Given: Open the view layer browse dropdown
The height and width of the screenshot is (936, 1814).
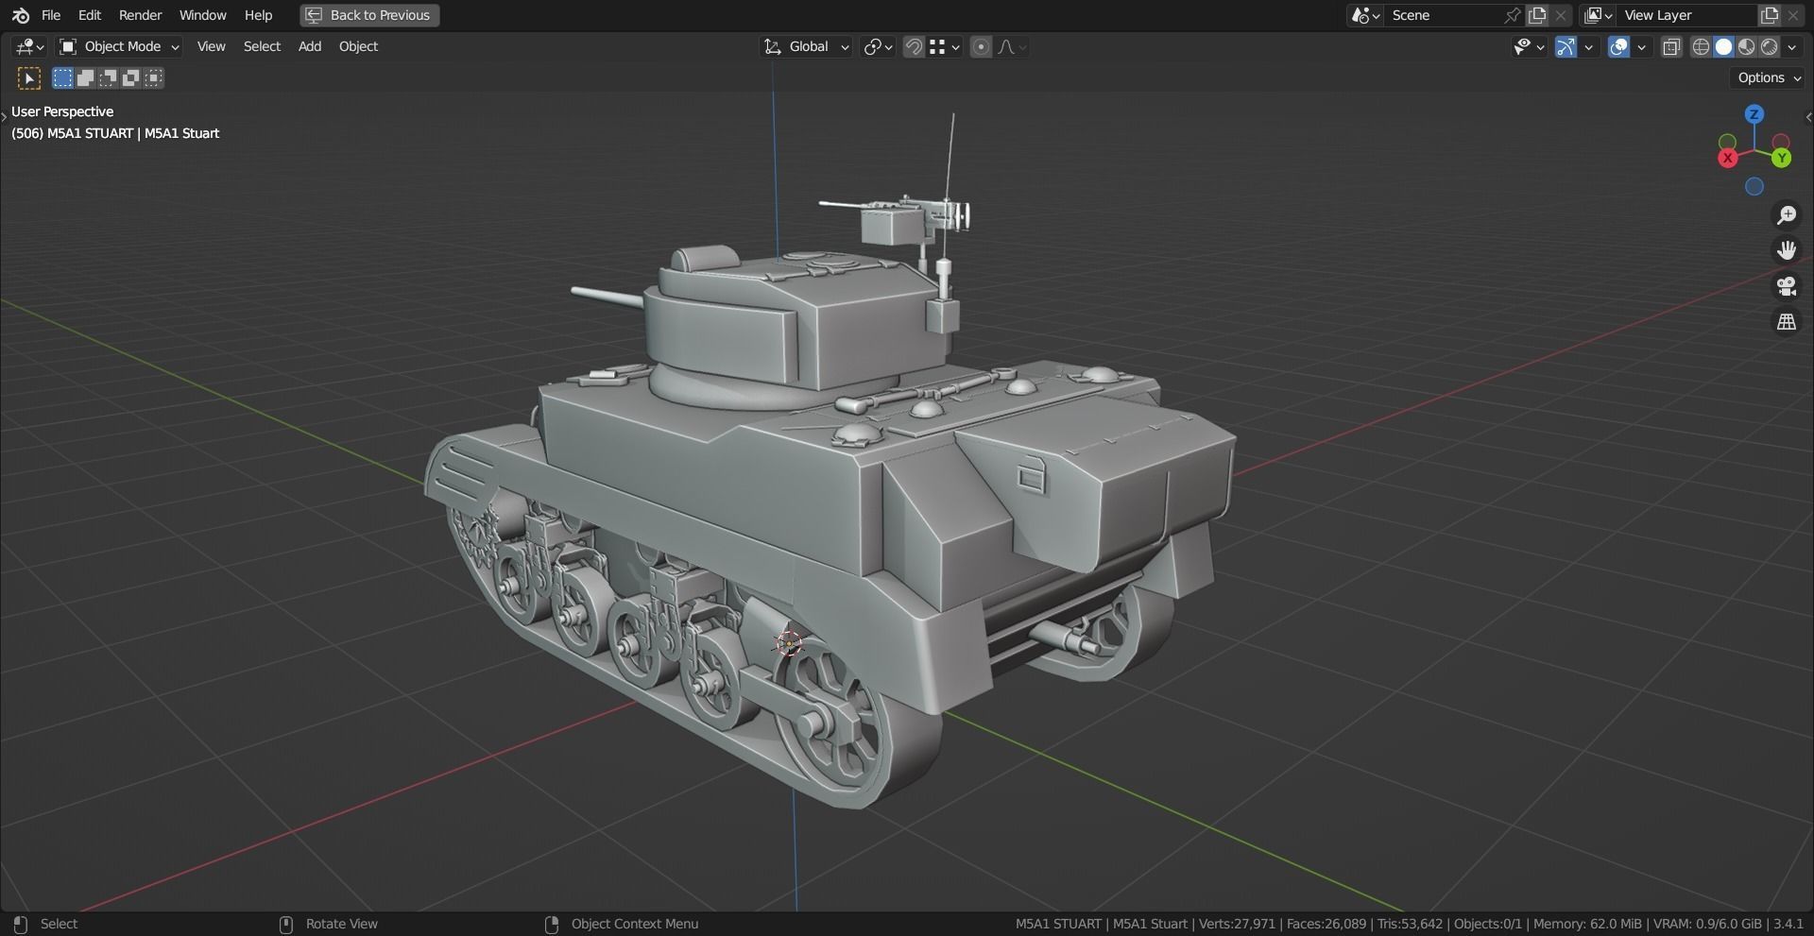Looking at the screenshot, I should pos(1598,15).
